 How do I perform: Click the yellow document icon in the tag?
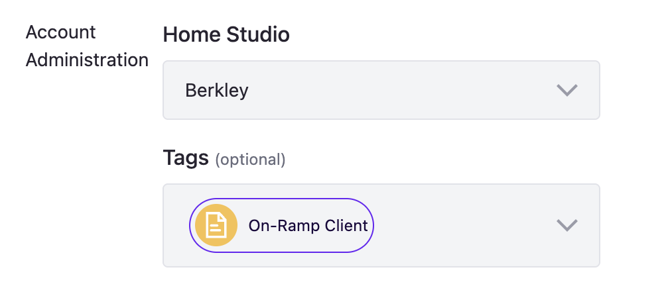coord(216,226)
